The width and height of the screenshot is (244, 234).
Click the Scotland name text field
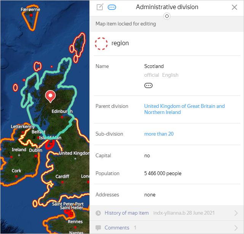pos(154,66)
